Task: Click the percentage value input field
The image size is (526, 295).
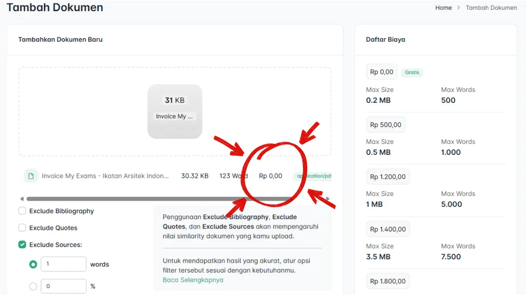Action: (x=63, y=286)
